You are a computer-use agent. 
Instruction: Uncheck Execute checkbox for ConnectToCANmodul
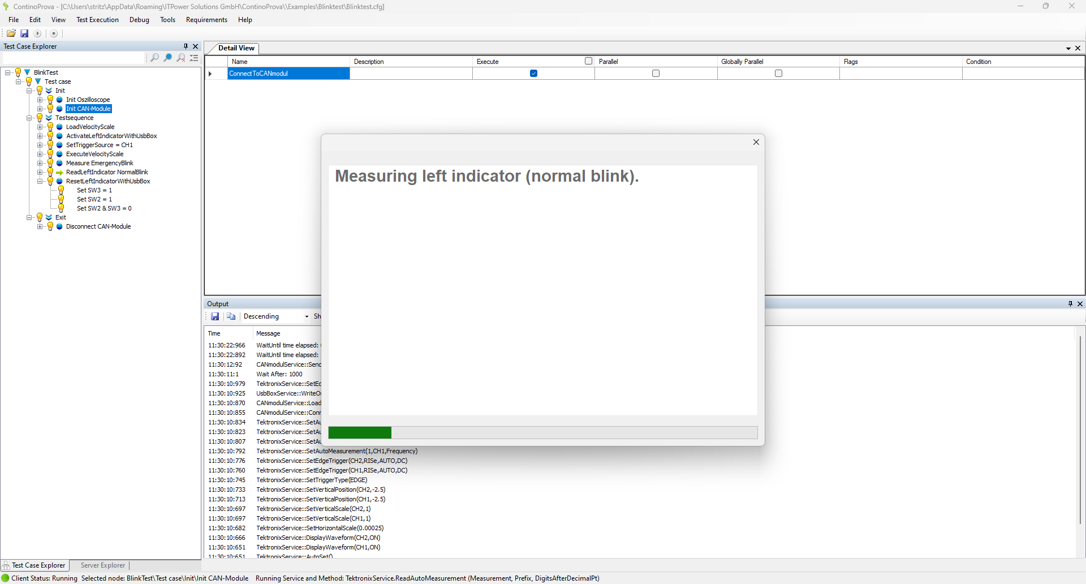(533, 74)
